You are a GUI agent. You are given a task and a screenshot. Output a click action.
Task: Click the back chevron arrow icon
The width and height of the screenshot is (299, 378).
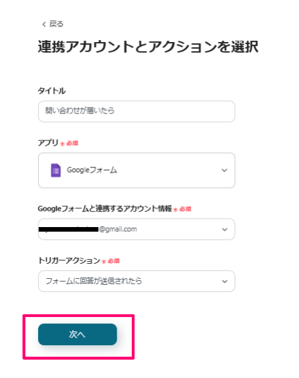pyautogui.click(x=44, y=24)
